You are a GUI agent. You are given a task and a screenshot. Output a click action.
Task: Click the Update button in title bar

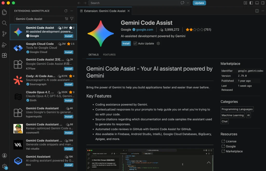click(199, 3)
